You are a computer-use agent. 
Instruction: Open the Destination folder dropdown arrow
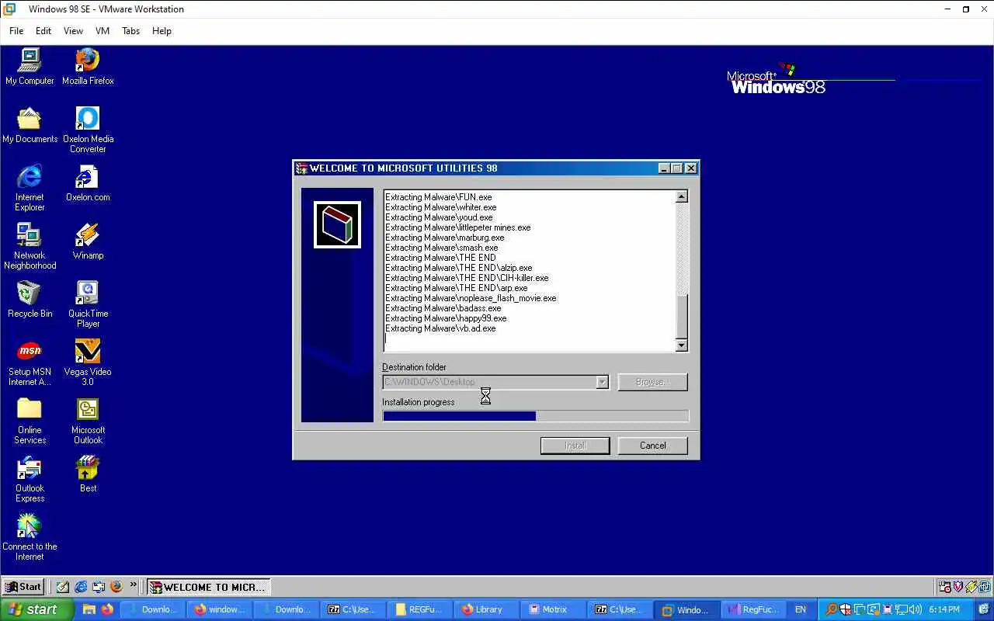point(602,382)
